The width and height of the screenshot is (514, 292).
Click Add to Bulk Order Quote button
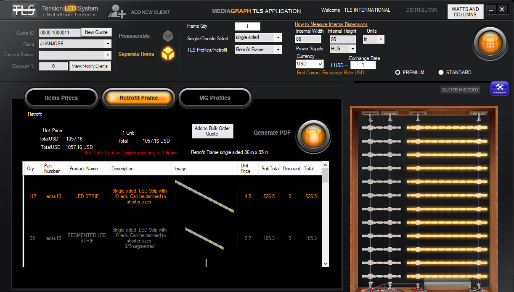pos(212,131)
